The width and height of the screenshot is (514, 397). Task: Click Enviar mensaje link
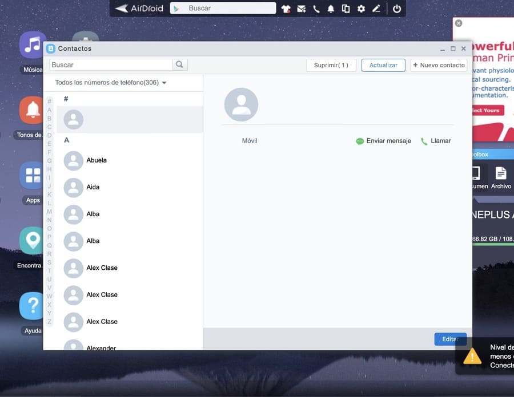coord(388,141)
